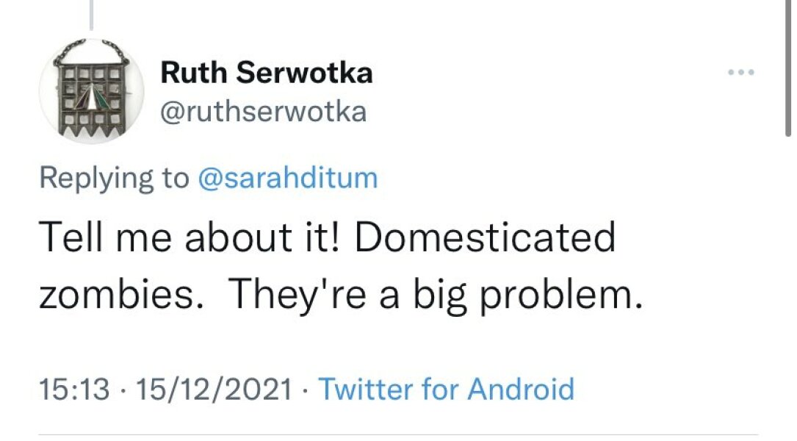Screen dimensions: 797x441
Task: Visit the @ruthserwotka handle link
Action: click(x=263, y=112)
